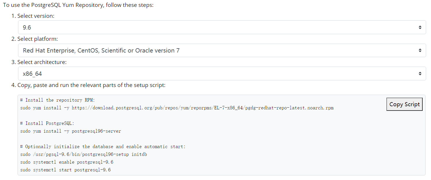
Task: Click the 'systemctl start postgresql-9.6' line
Action: (65, 170)
